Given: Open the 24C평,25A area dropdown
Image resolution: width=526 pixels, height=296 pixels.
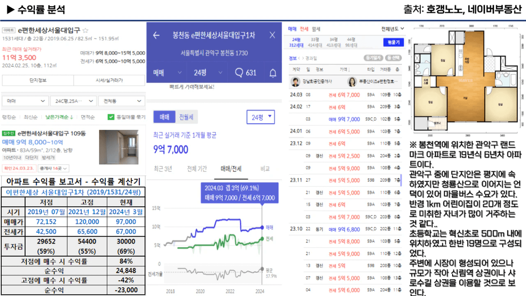Looking at the screenshot, I should tap(73, 100).
